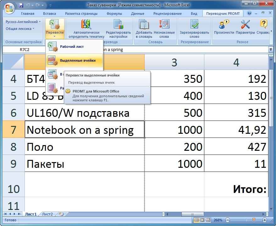Go to last sheet navigation arrow
The height and width of the screenshot is (226, 276).
pos(19,214)
